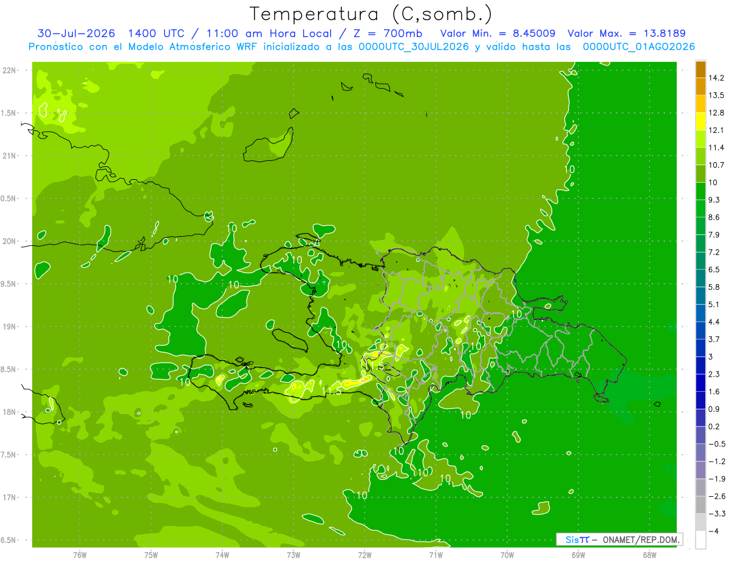Click the "69W" longitude axis label
The width and height of the screenshot is (729, 563).
578,556
